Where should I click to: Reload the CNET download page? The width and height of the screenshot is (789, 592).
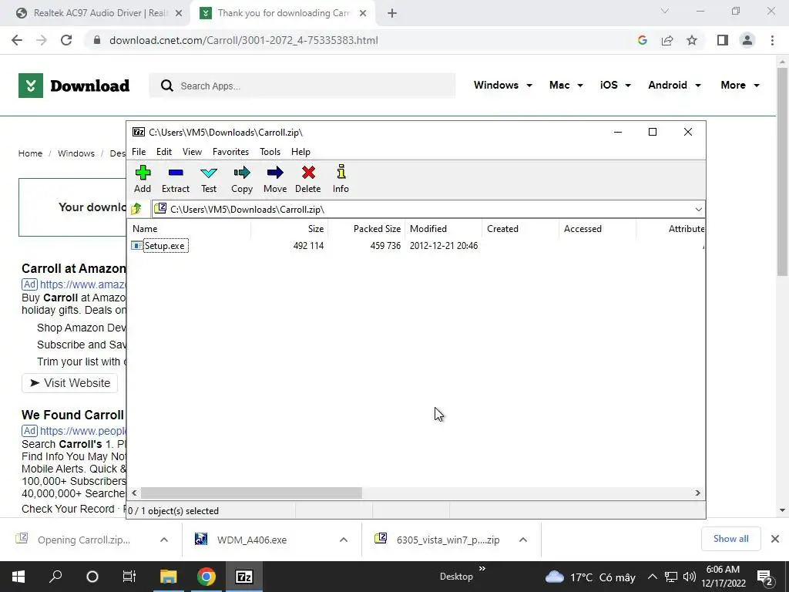(x=66, y=40)
